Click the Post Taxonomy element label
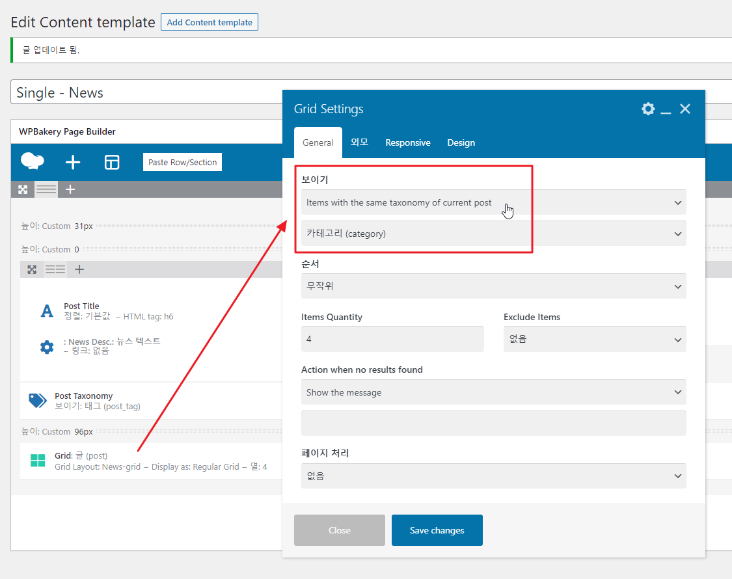The width and height of the screenshot is (732, 579). 83,396
